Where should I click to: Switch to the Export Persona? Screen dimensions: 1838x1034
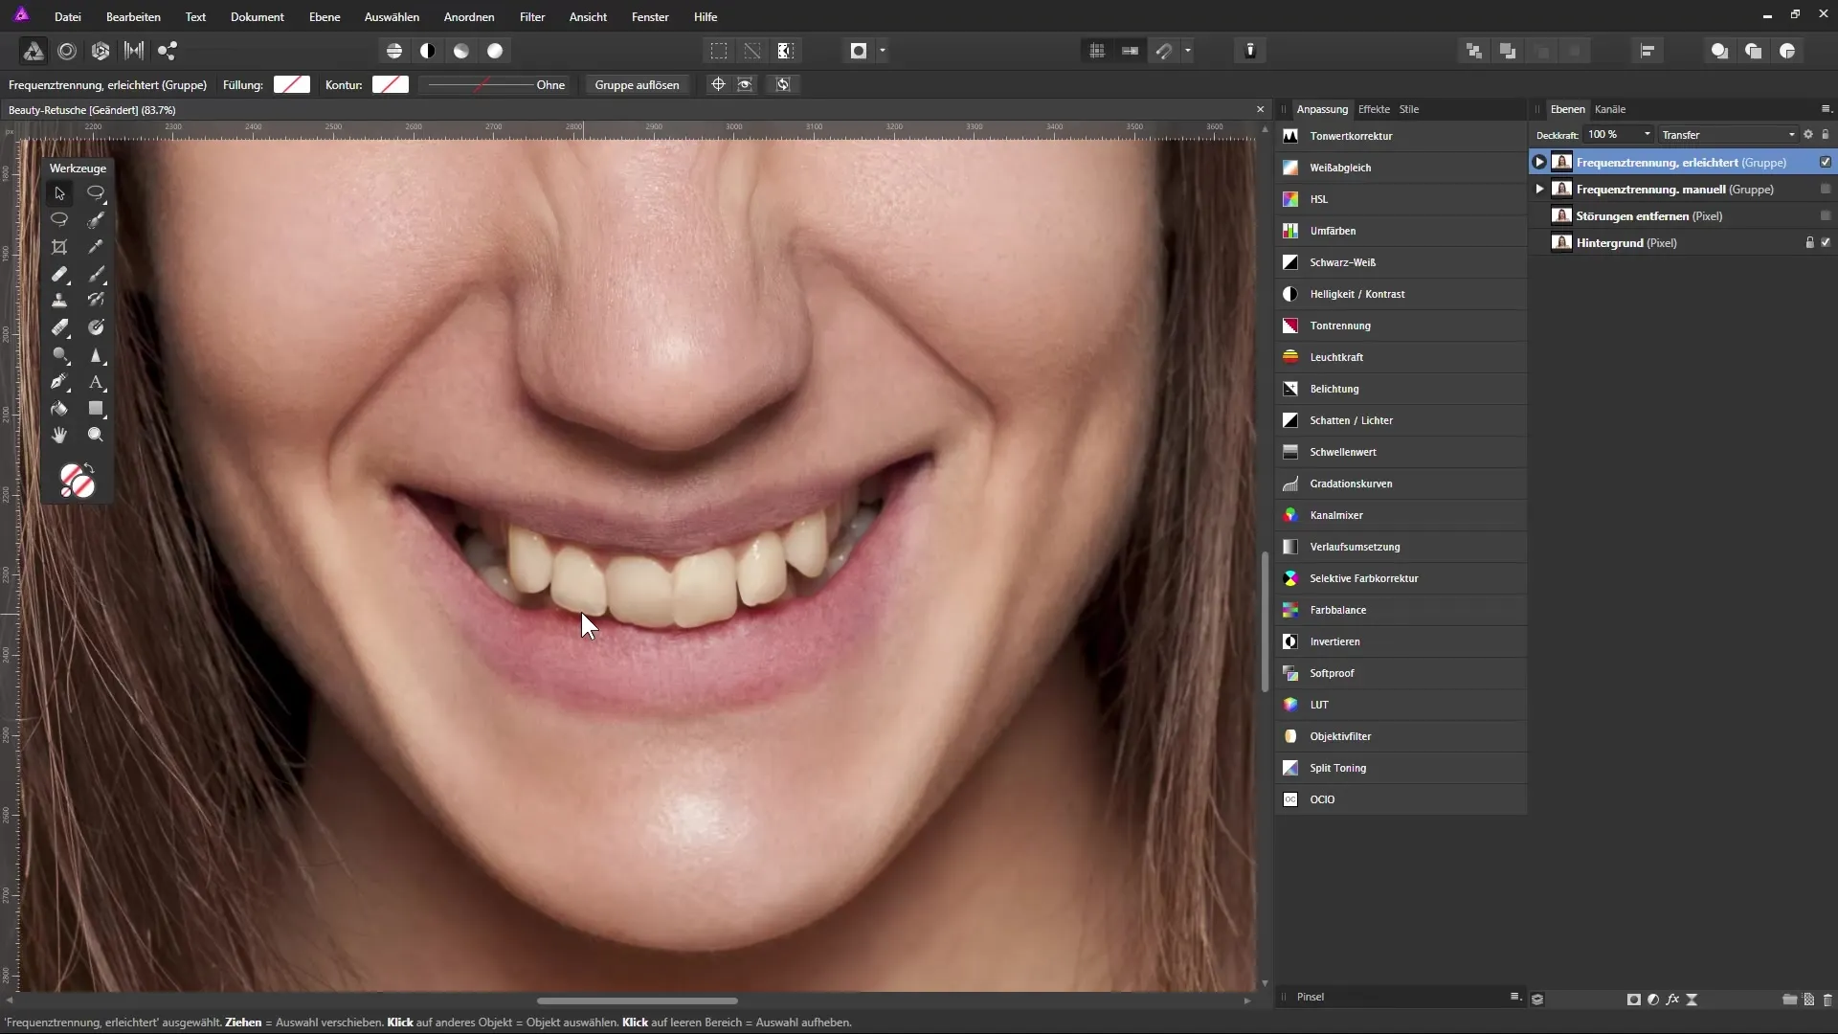coord(168,51)
